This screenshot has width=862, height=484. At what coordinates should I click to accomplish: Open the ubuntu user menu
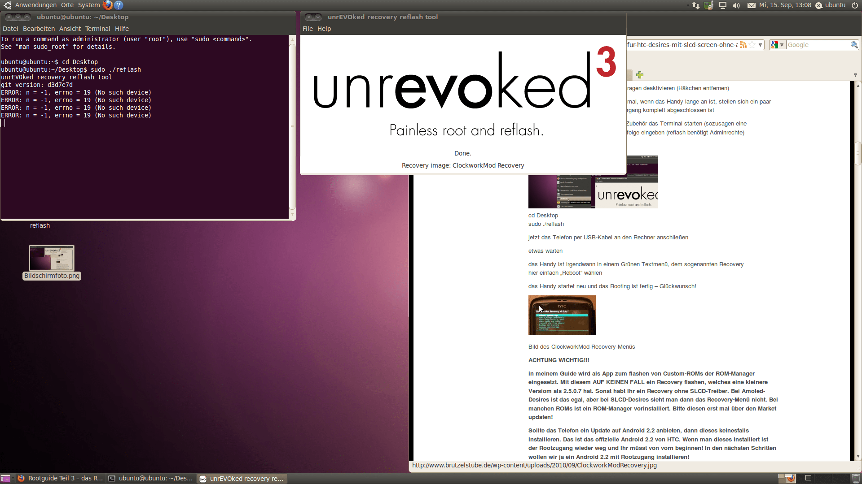tap(835, 5)
